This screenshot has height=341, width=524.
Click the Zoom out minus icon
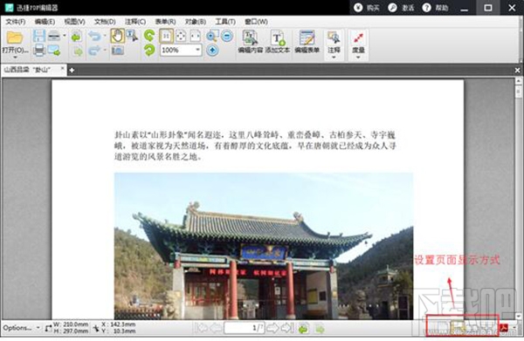click(227, 36)
